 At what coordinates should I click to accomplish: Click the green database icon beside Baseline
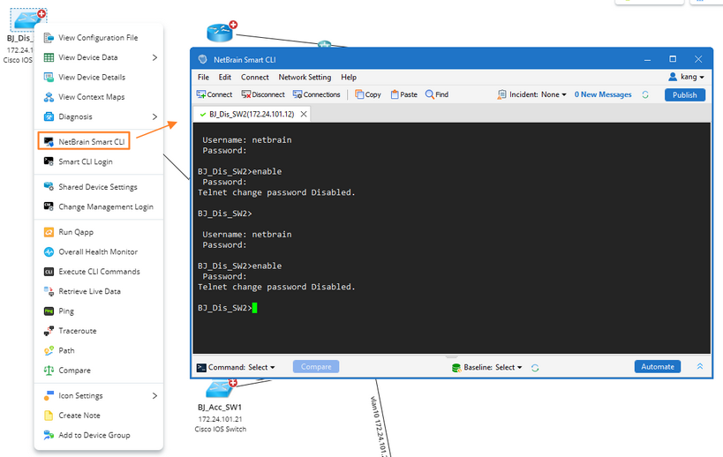(456, 368)
